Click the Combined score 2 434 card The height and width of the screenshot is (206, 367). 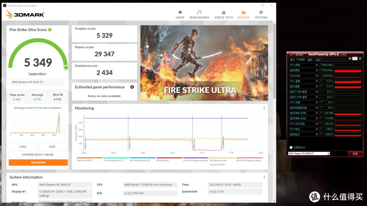click(104, 71)
